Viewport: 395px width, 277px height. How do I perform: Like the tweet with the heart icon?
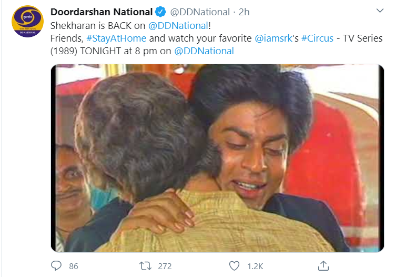click(x=234, y=266)
